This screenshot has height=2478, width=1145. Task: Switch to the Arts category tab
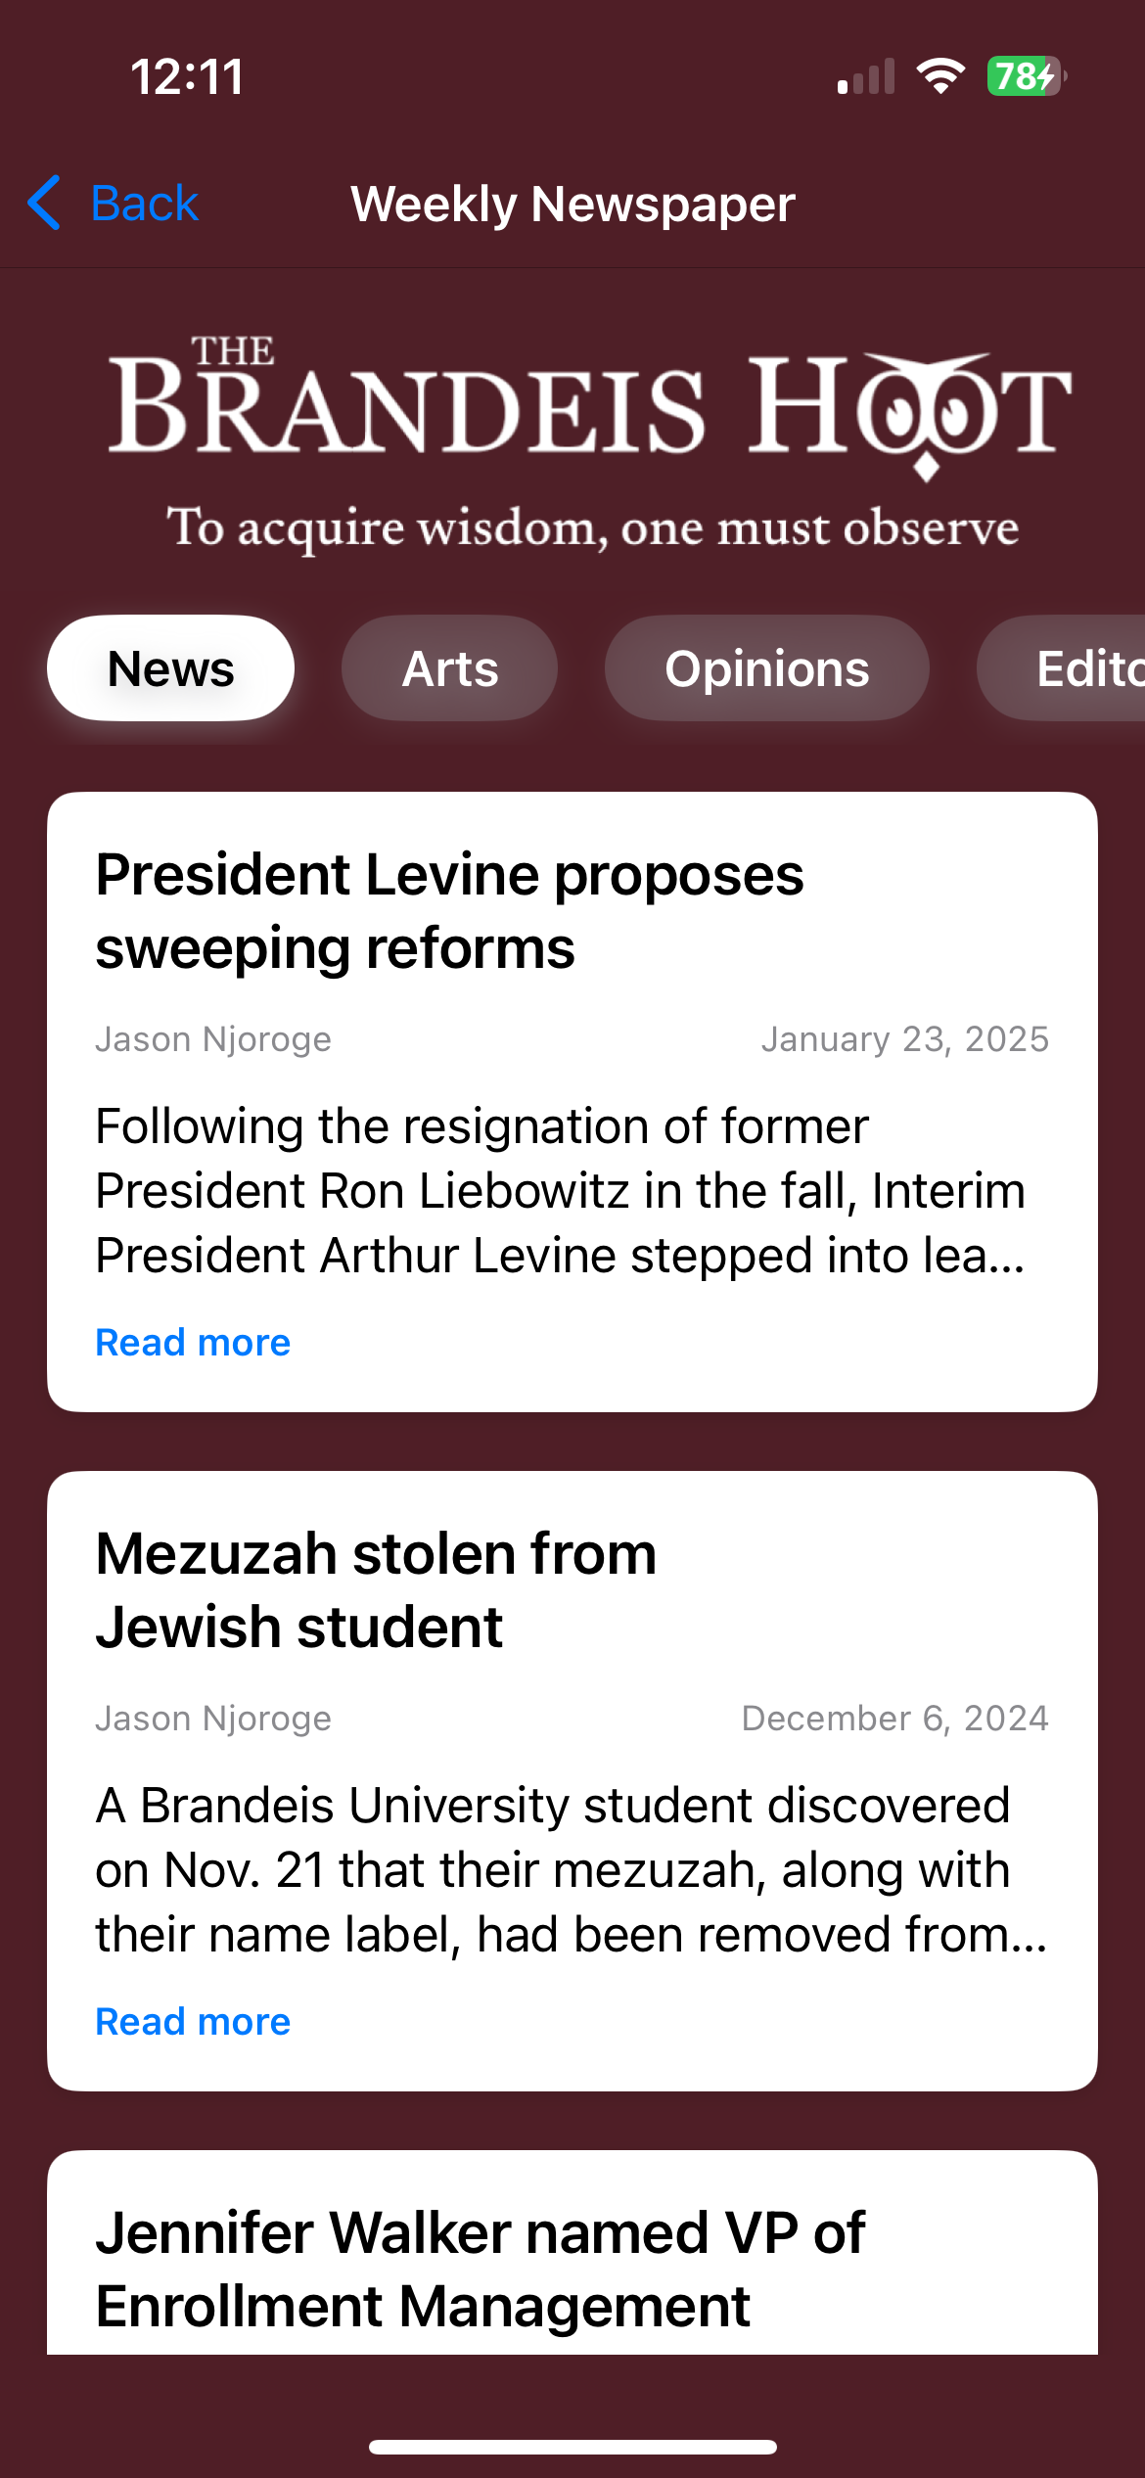pos(450,668)
